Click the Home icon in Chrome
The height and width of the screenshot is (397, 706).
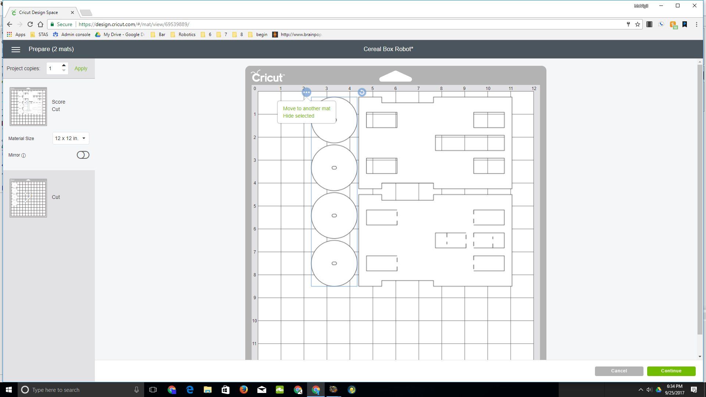[x=40, y=24]
